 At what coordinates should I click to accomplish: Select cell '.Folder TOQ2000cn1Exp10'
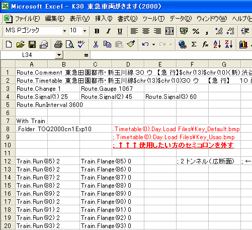tap(32, 129)
